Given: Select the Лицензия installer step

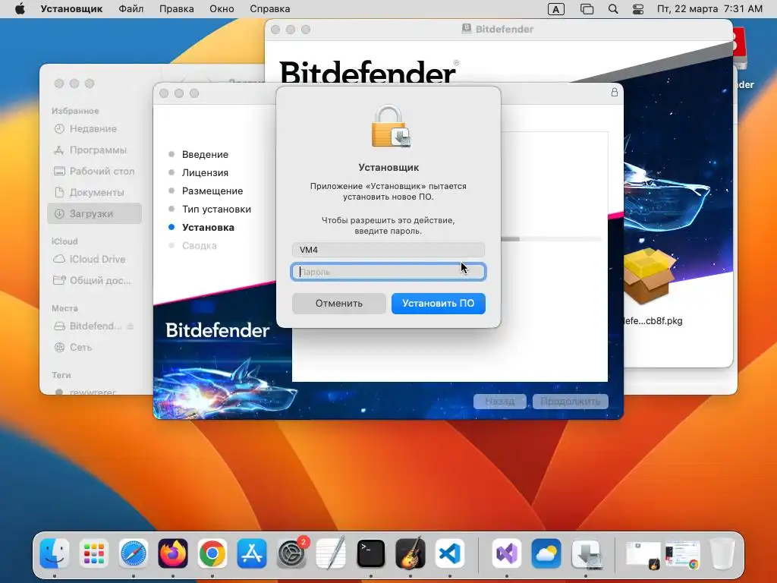Looking at the screenshot, I should [205, 172].
